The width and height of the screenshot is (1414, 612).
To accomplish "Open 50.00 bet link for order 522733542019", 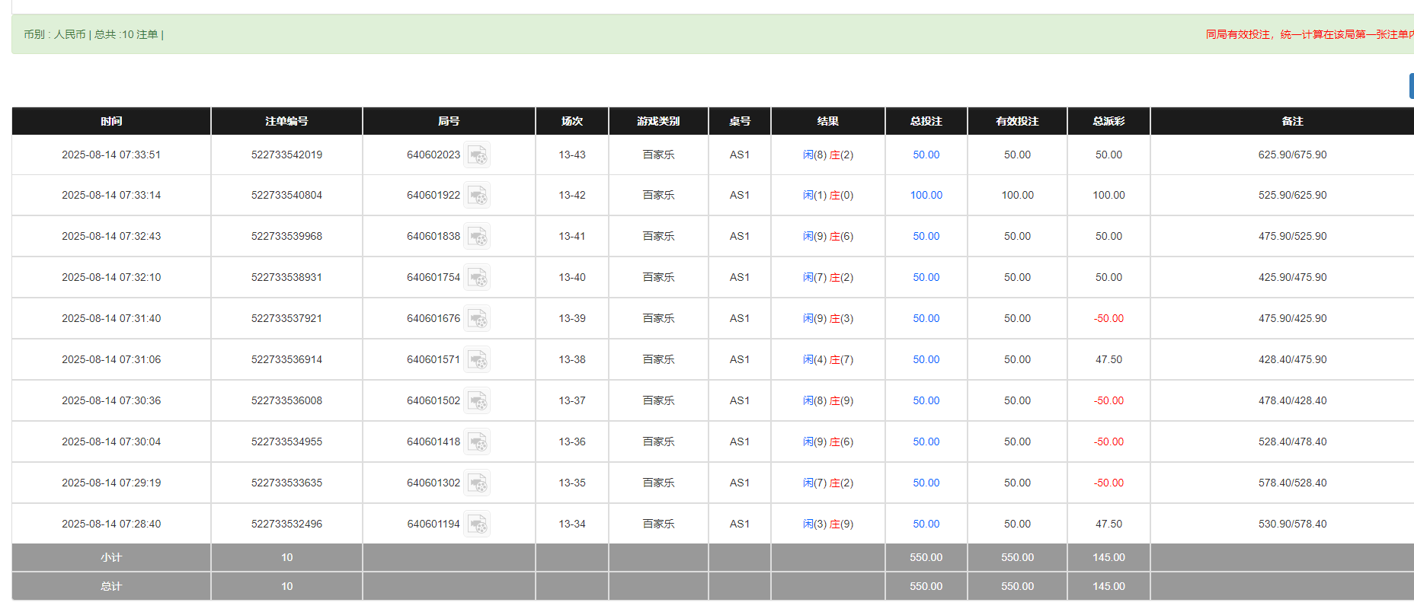I will [926, 155].
